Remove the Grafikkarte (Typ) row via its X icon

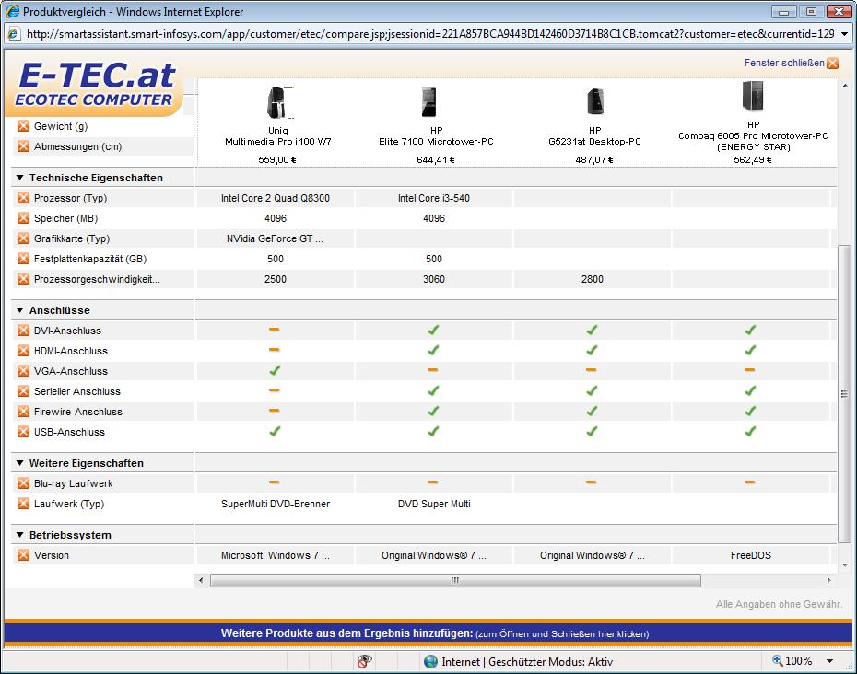click(23, 238)
